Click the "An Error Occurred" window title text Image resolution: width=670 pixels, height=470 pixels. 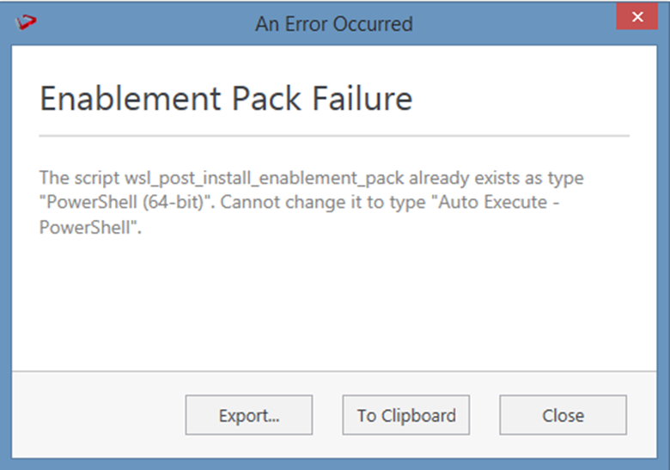pyautogui.click(x=333, y=23)
